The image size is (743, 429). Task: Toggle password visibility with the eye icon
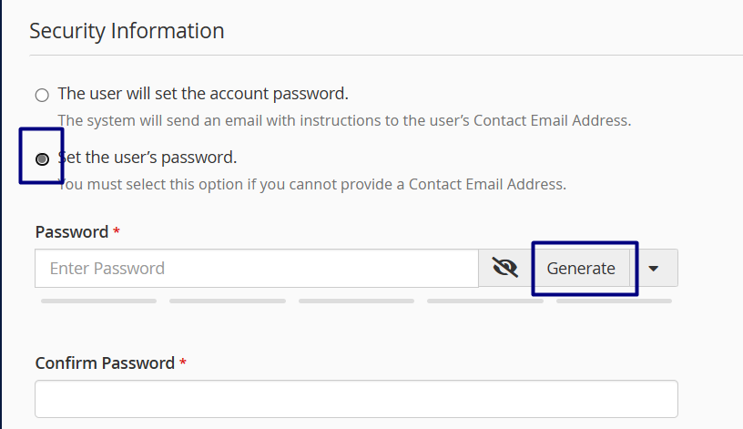(504, 268)
